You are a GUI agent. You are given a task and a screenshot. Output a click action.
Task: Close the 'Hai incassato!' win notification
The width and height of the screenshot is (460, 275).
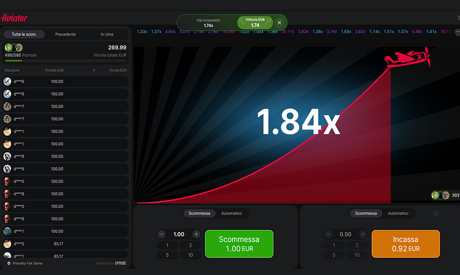(279, 22)
